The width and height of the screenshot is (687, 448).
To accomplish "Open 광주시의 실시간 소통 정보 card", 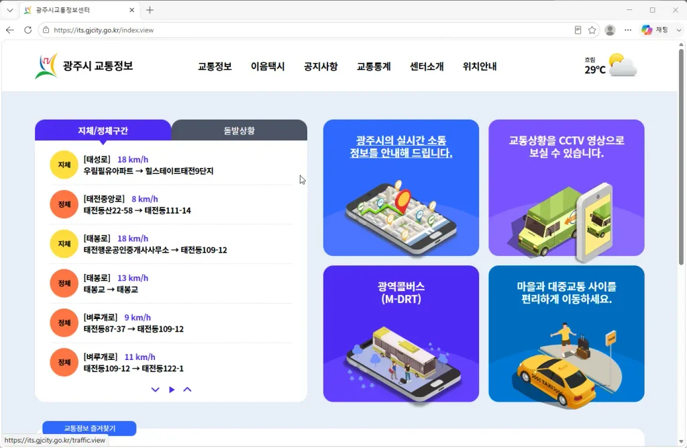I will (401, 187).
